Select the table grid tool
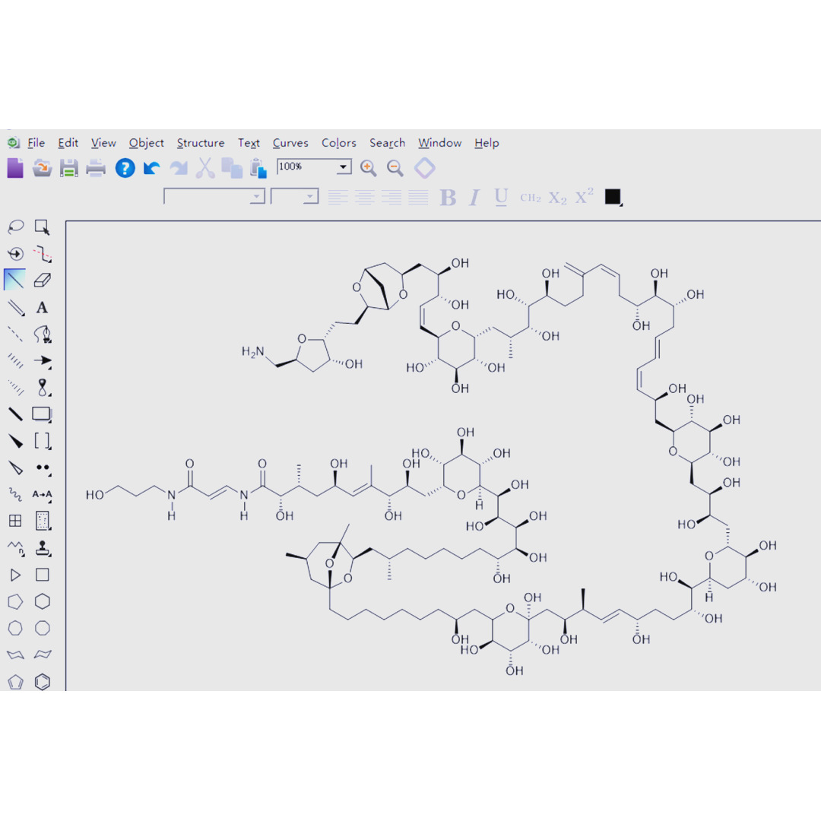 coord(15,521)
